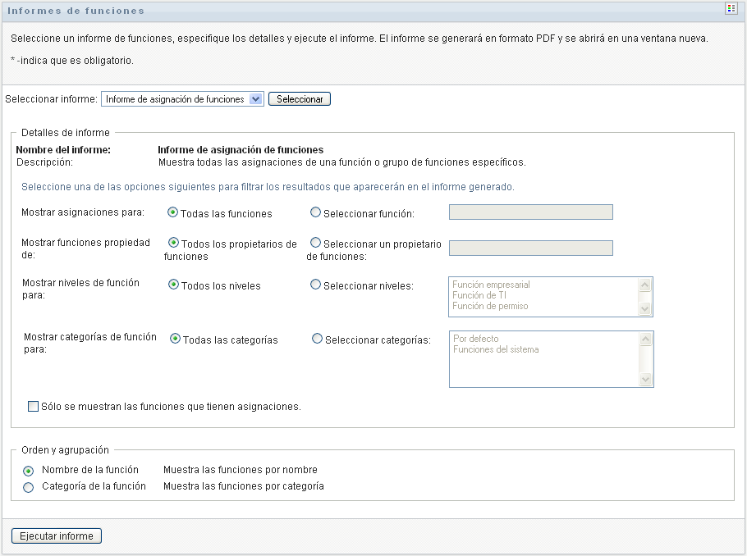The height and width of the screenshot is (556, 747).
Task: Choose Seleccionar un propietario de funciones radio
Action: click(315, 243)
